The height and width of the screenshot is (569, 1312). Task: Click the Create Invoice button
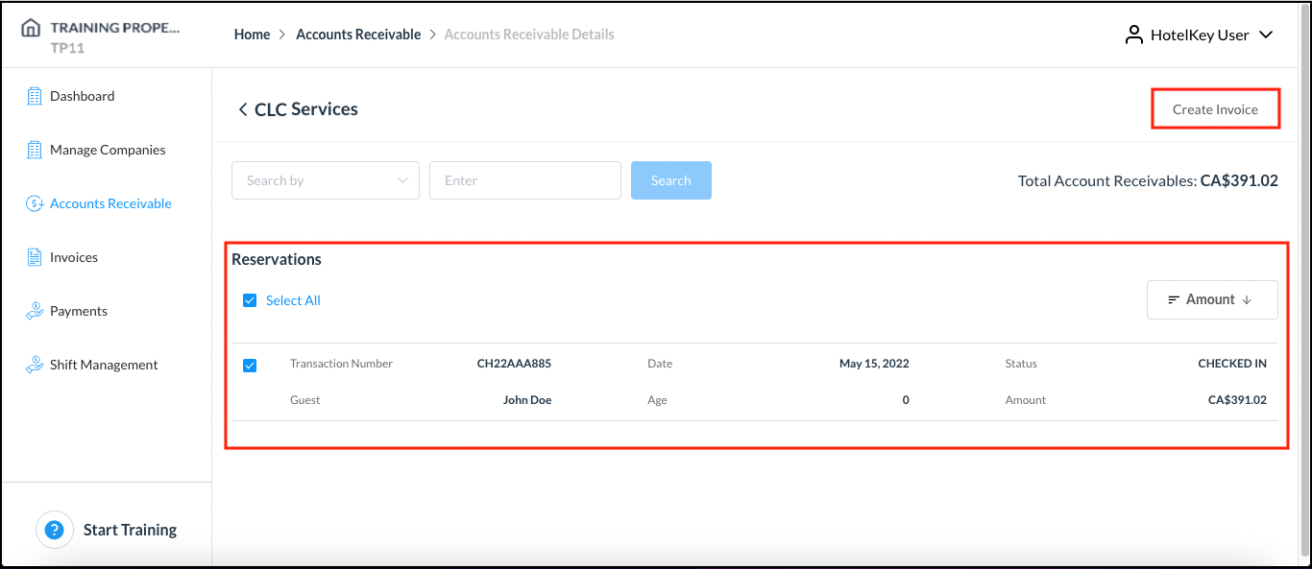coord(1215,108)
